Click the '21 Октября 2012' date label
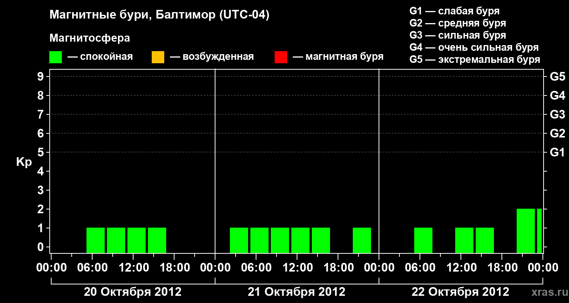The width and height of the screenshot is (569, 303). click(x=297, y=292)
